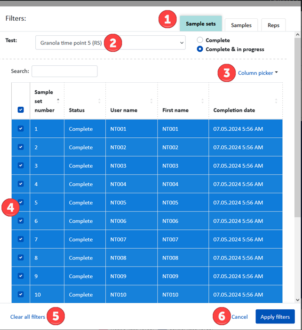Image resolution: width=302 pixels, height=330 pixels.
Task: Sort by User name column arrows
Action: pyautogui.click(x=151, y=101)
